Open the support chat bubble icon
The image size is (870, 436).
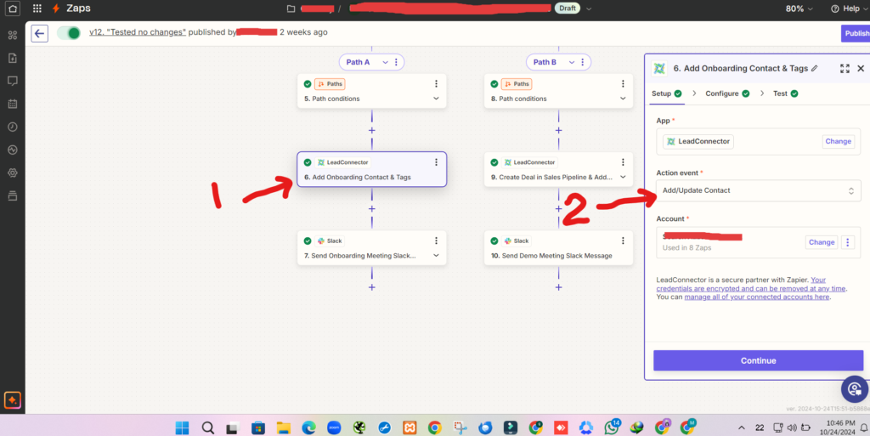[855, 388]
